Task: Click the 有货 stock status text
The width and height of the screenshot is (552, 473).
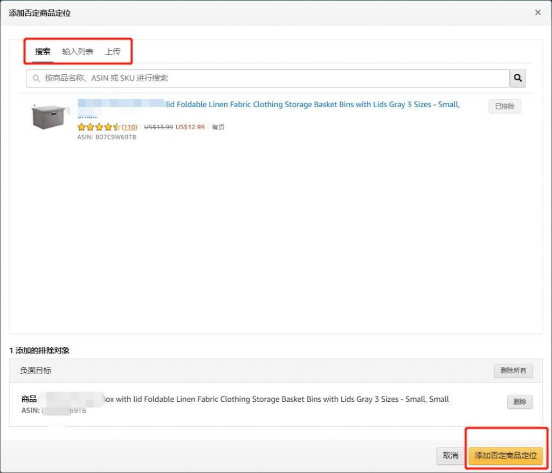Action: pos(218,127)
